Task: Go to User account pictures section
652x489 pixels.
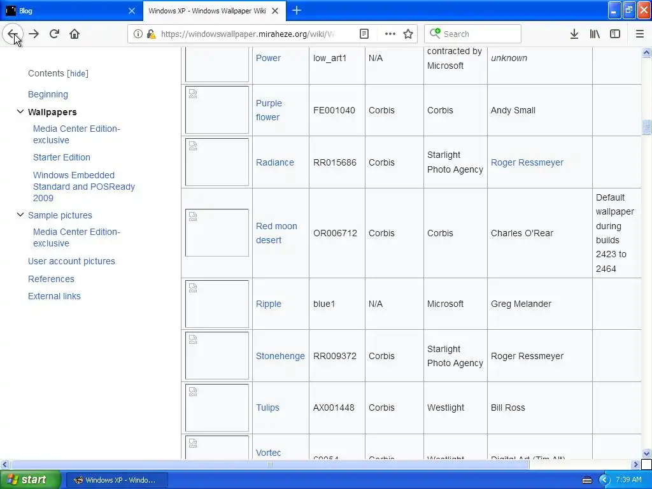Action: click(71, 261)
